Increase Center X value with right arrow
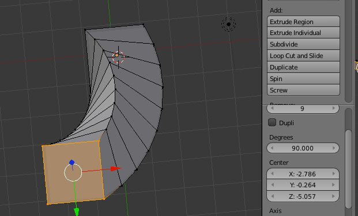The height and width of the screenshot is (216, 358). (x=334, y=174)
